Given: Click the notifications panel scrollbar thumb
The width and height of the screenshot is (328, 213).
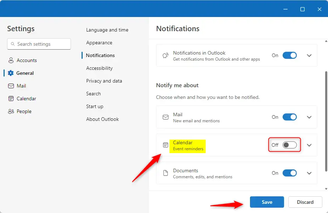Looking at the screenshot, I should click(x=326, y=121).
